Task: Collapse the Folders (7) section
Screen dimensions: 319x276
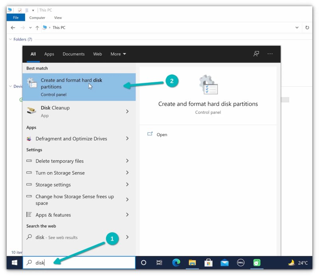Action: coord(10,39)
